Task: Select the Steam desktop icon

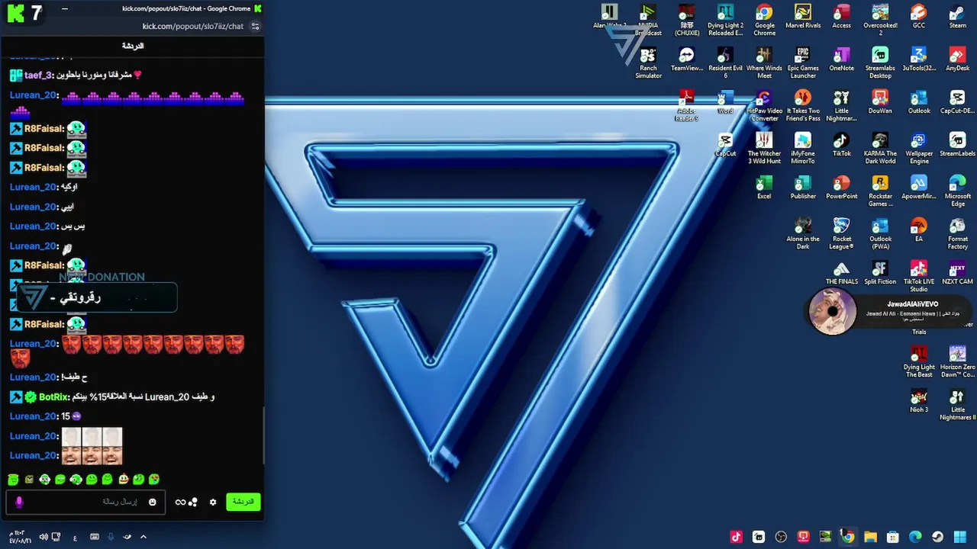Action: (x=957, y=17)
